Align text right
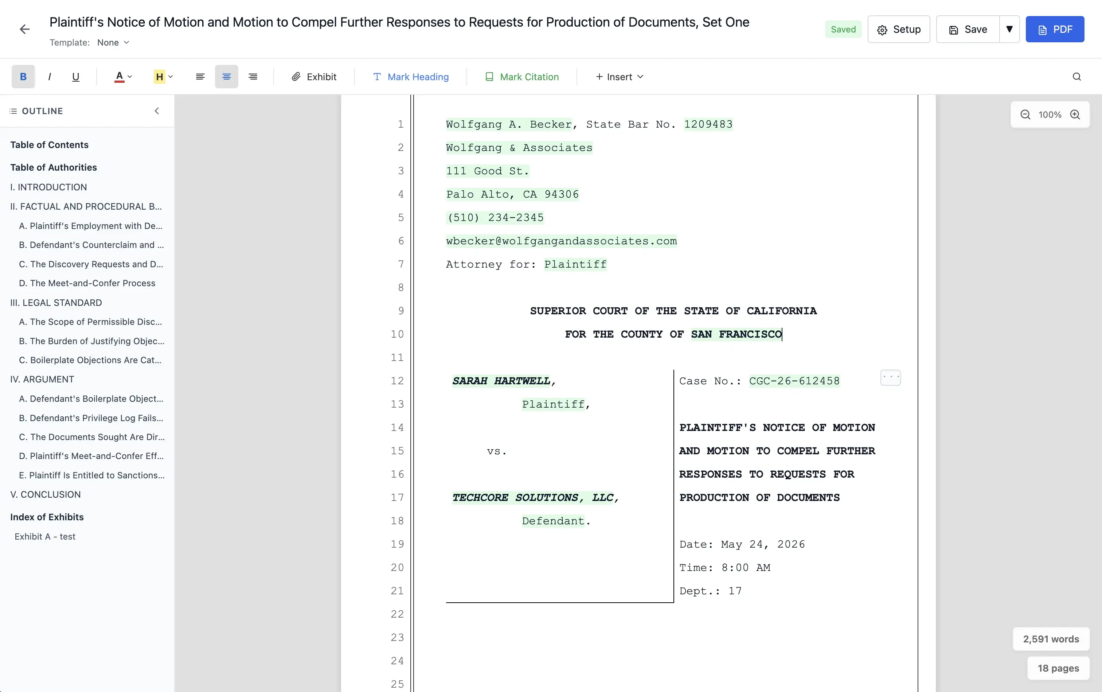This screenshot has width=1102, height=692. (253, 77)
